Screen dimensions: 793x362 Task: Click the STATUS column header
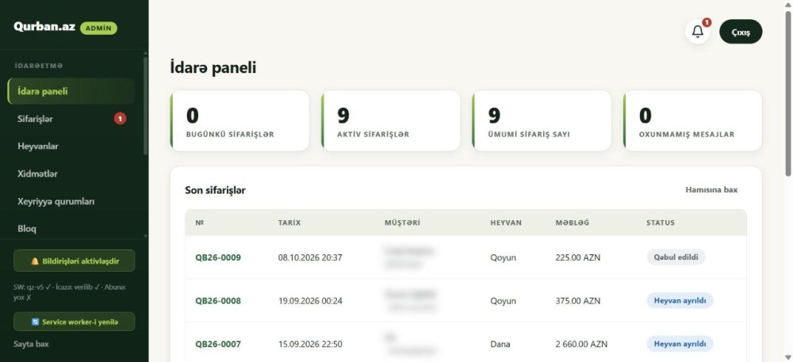point(661,223)
